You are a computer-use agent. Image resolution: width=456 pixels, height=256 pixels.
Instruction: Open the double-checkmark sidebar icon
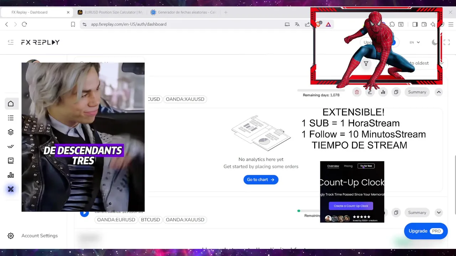point(11,146)
